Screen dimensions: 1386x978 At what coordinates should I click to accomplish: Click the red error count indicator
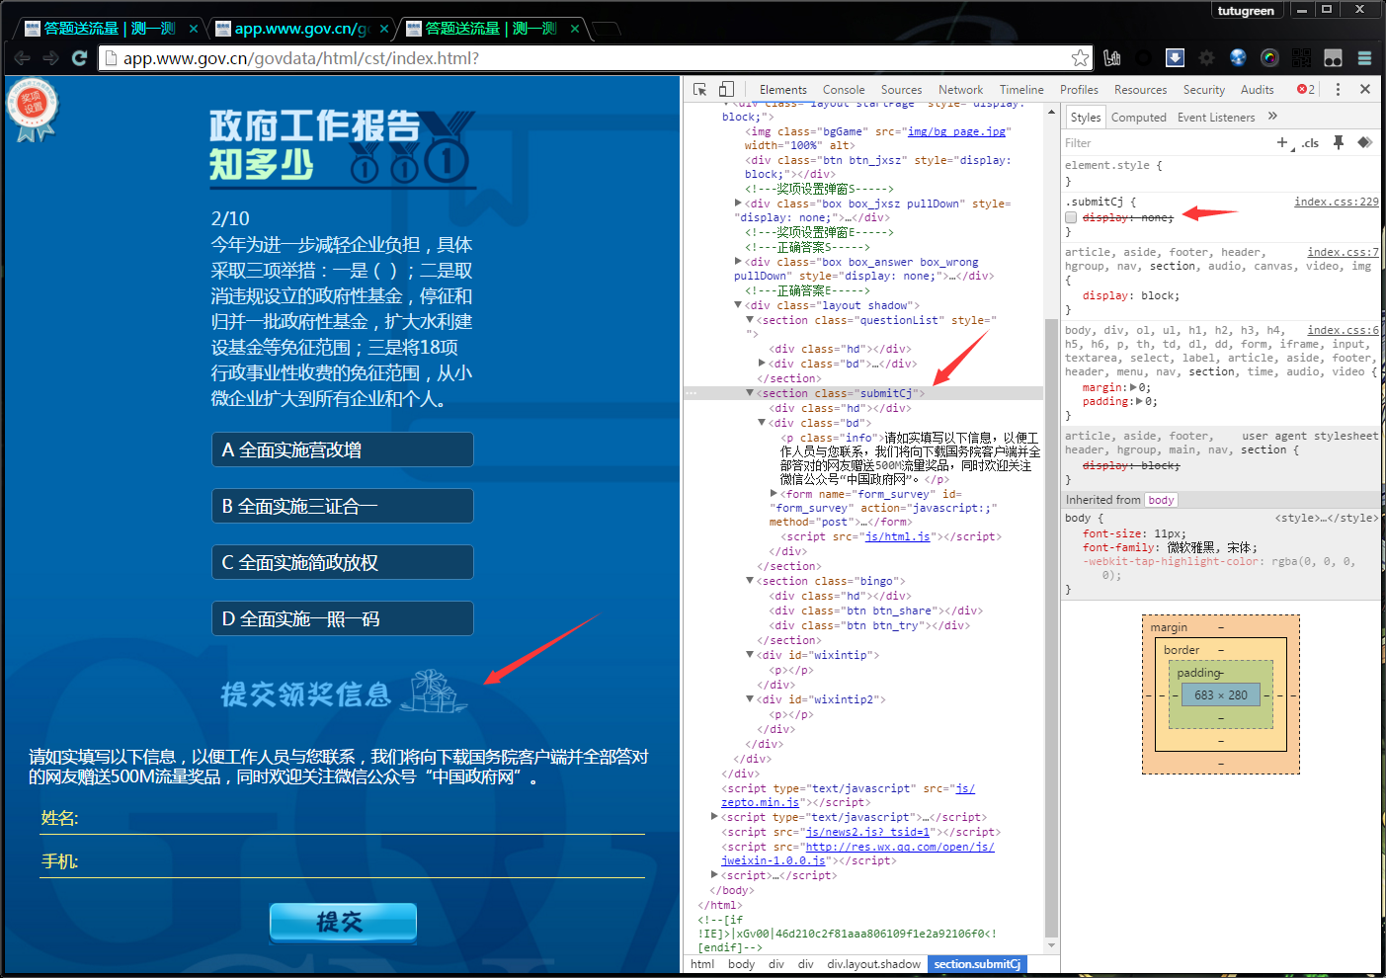pyautogui.click(x=1306, y=89)
